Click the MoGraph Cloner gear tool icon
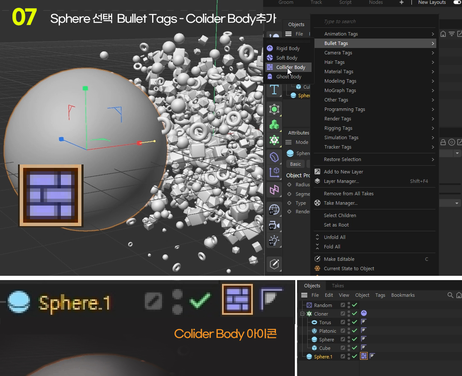462x376 pixels. [274, 140]
